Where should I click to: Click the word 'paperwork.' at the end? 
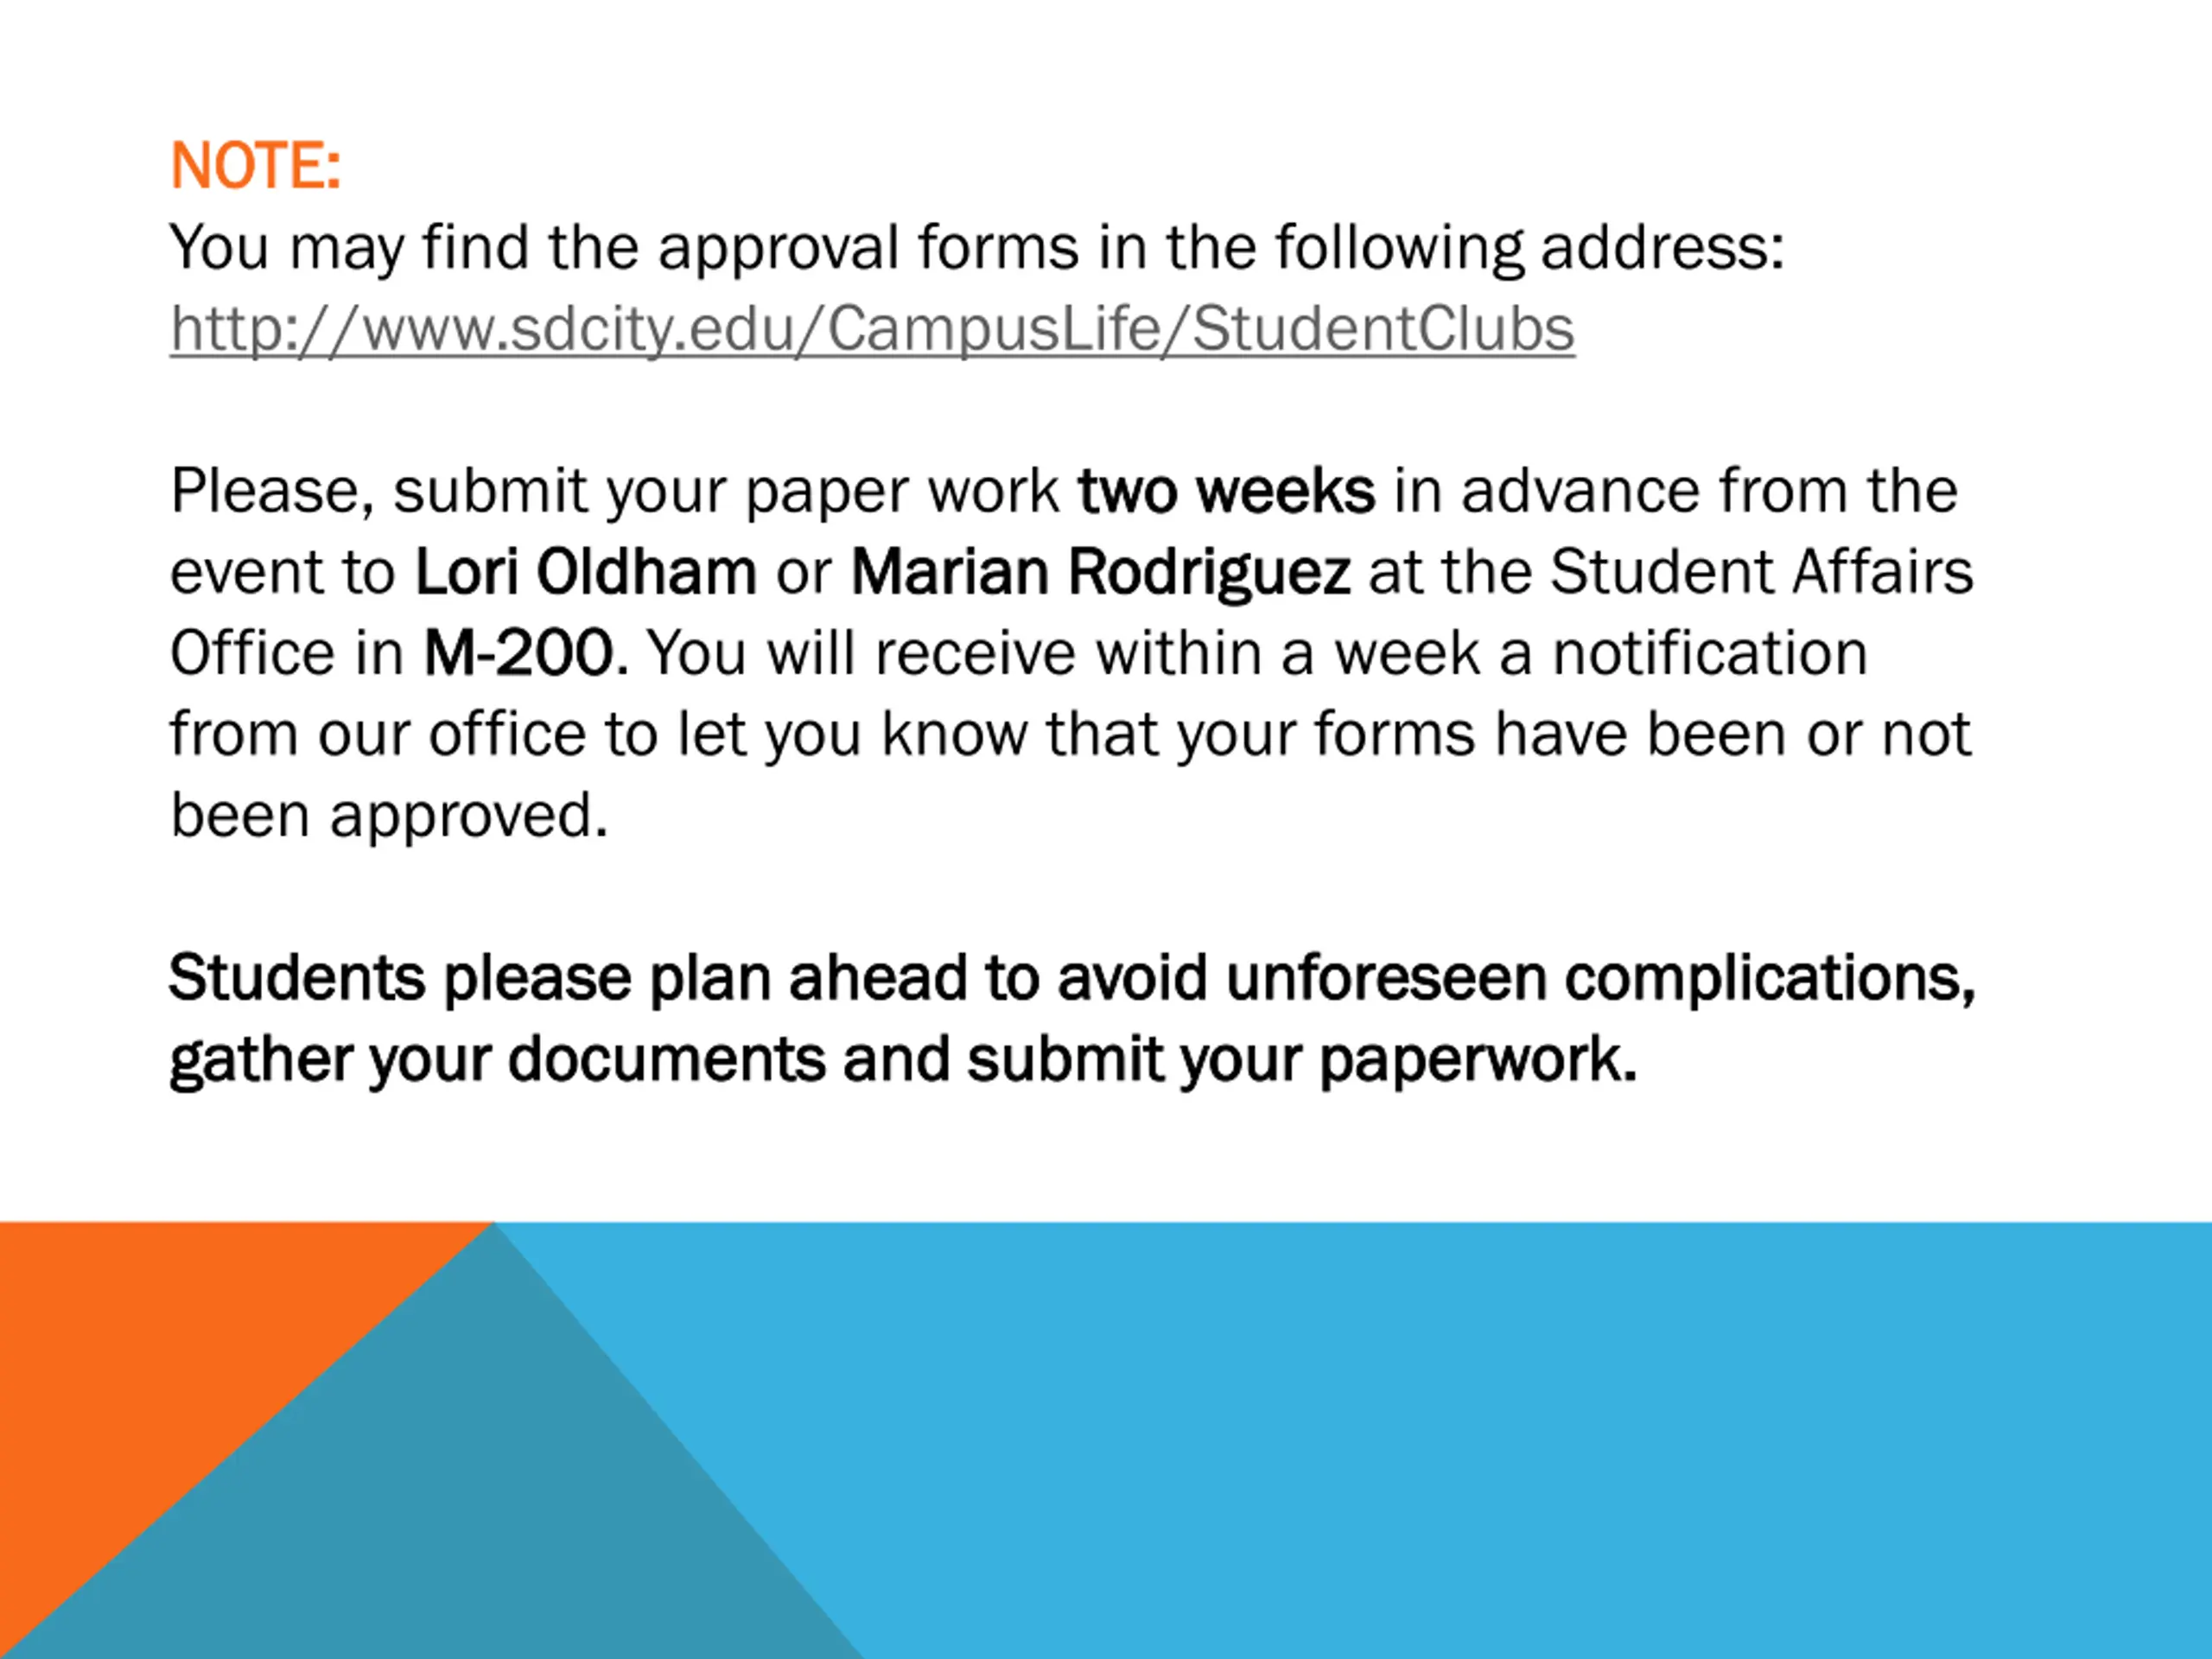(x=1478, y=1059)
